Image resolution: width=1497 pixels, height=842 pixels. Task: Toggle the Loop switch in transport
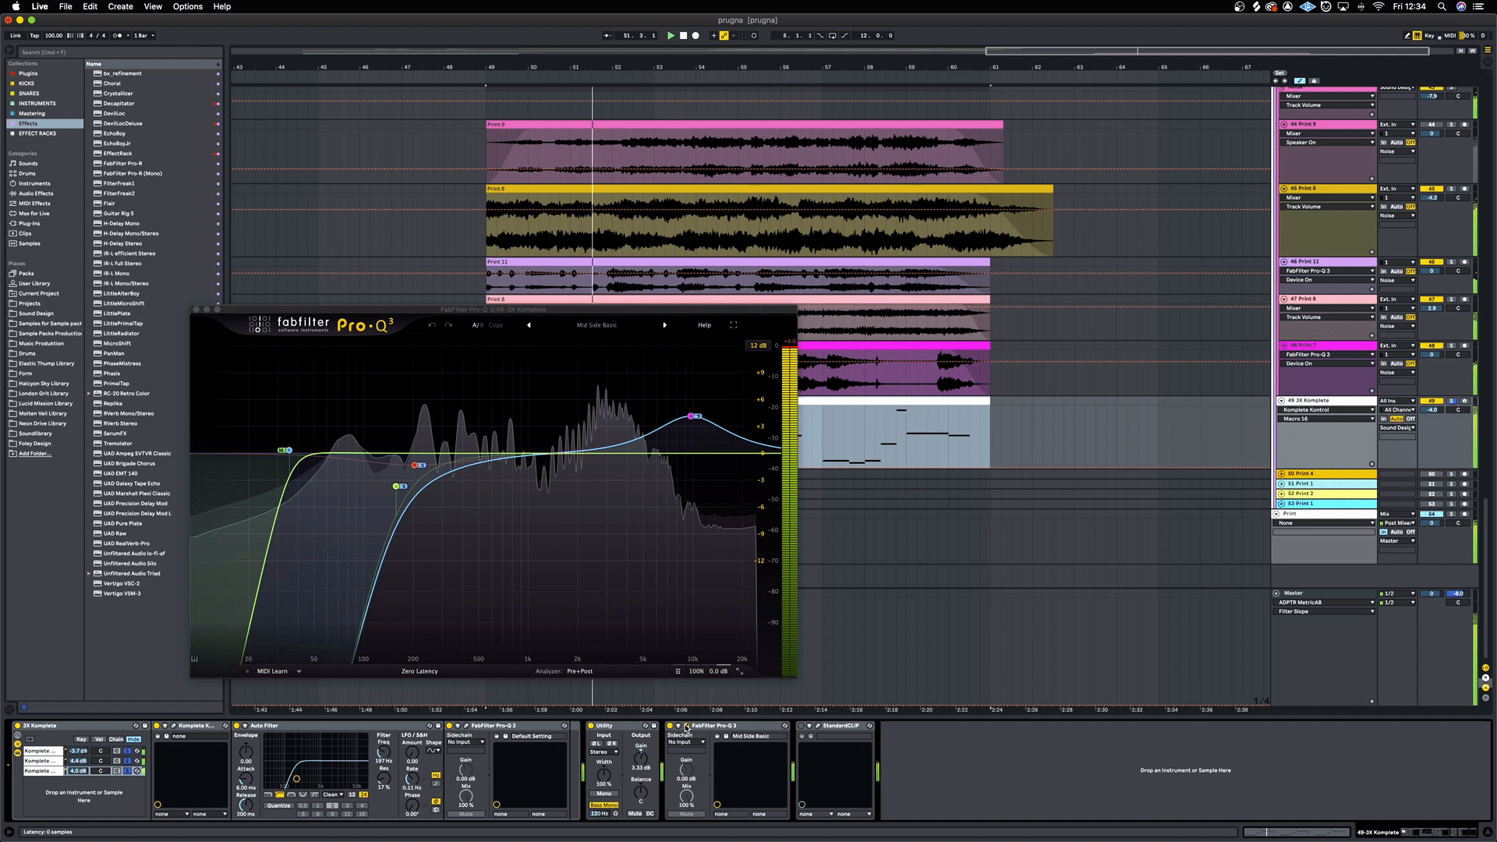(832, 36)
